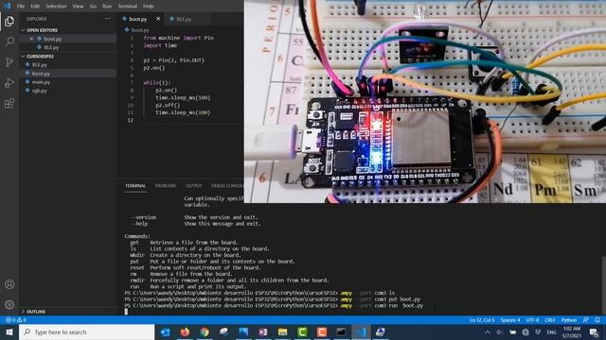Open the Extensions view
Image resolution: width=606 pixels, height=340 pixels.
pos(9,103)
